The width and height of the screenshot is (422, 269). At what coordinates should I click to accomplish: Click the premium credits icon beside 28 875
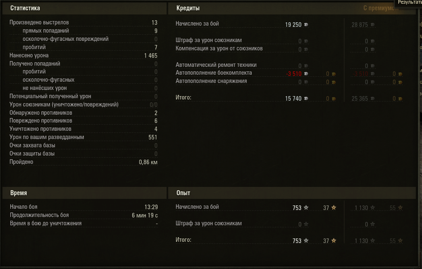click(x=372, y=25)
